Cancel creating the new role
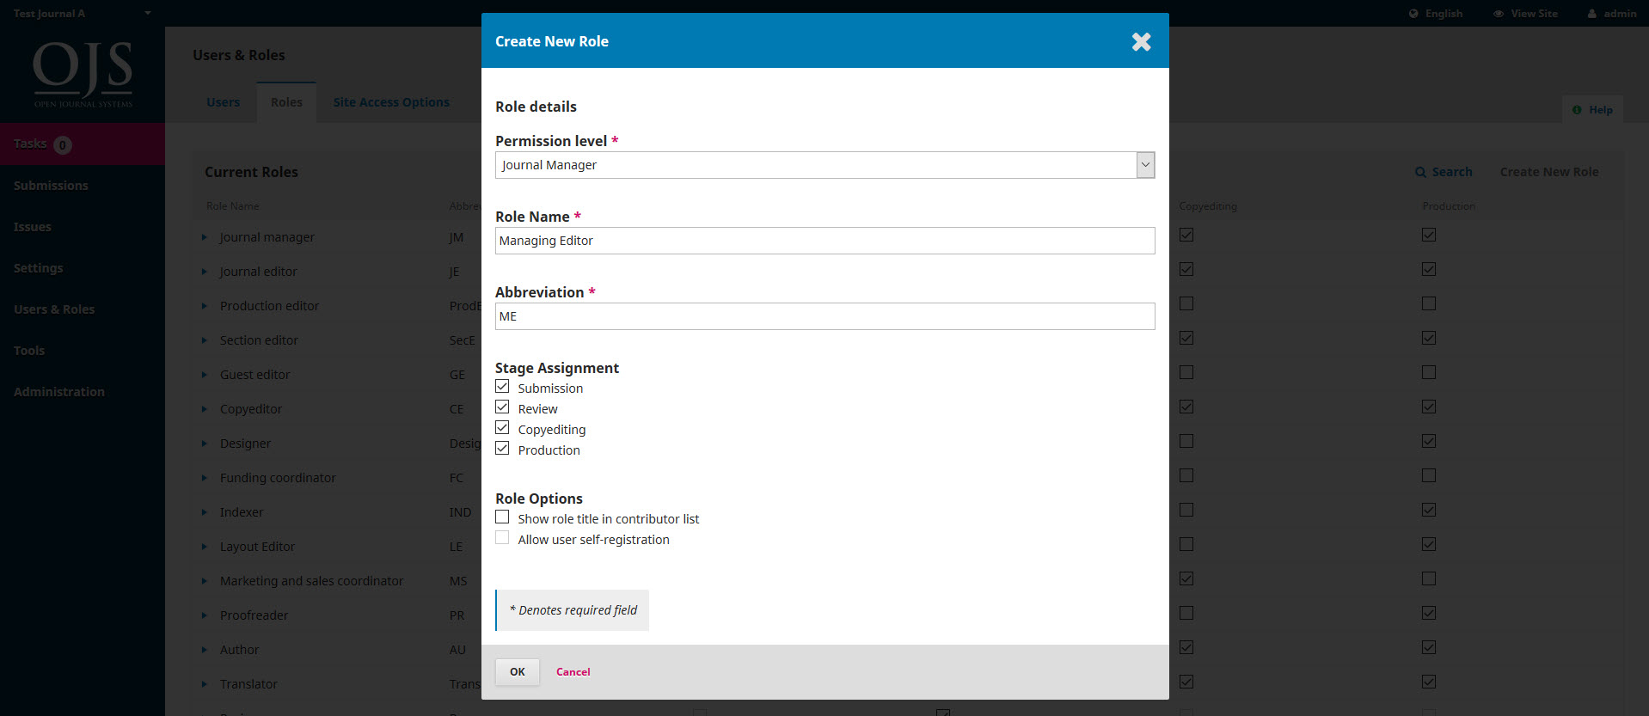This screenshot has width=1649, height=716. 573,671
